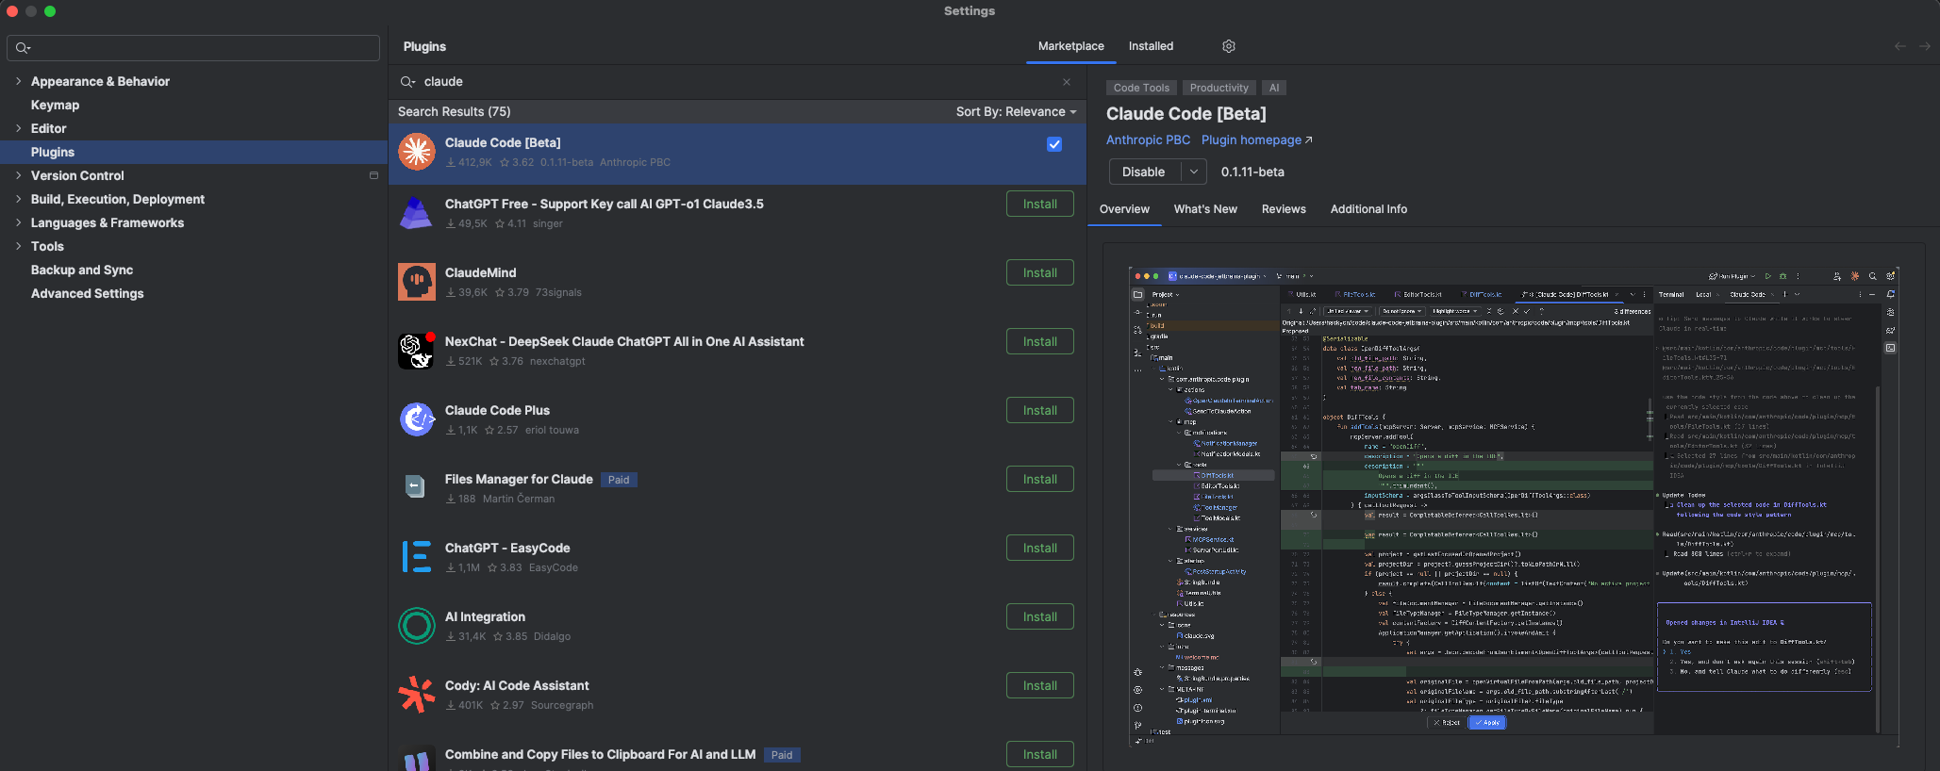This screenshot has height=771, width=1940.
Task: Click the Files Manager for Claude icon
Action: [x=416, y=487]
